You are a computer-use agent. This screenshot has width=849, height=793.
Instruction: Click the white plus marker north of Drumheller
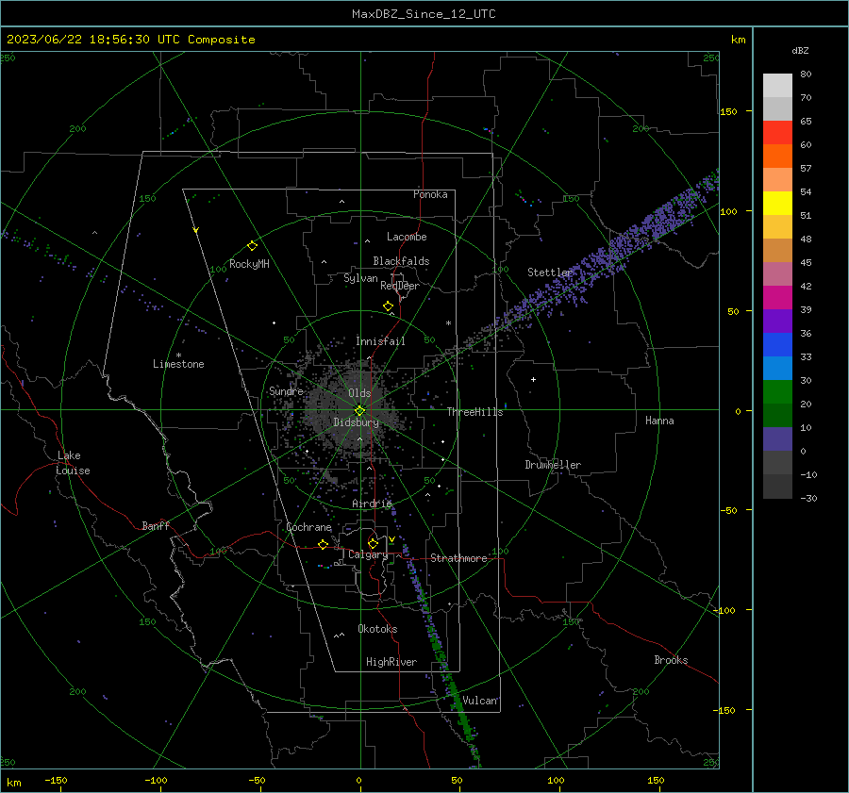coord(533,379)
